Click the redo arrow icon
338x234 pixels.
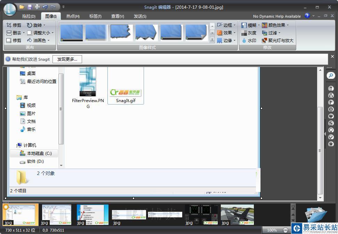click(53, 7)
